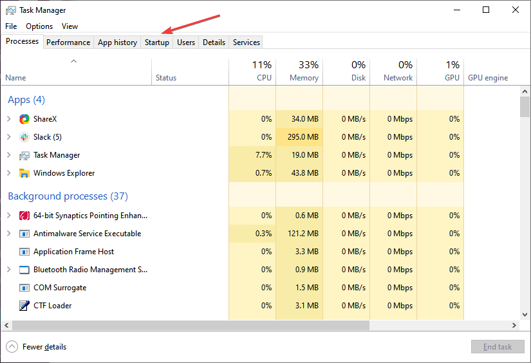Open the Details tab

(x=214, y=42)
